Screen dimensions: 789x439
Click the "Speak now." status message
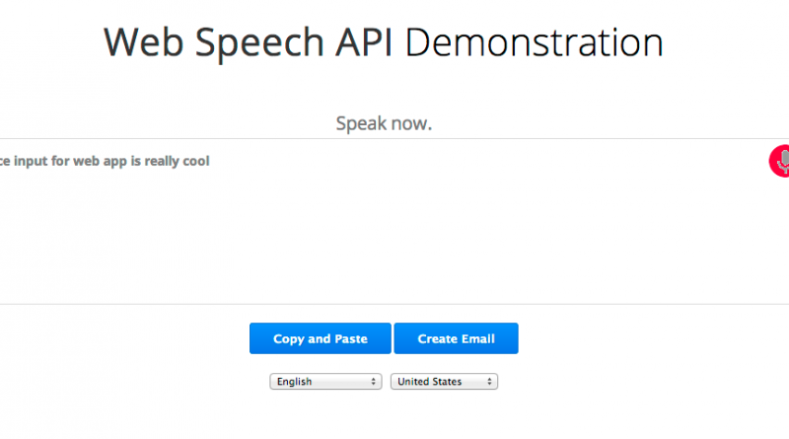(x=384, y=123)
